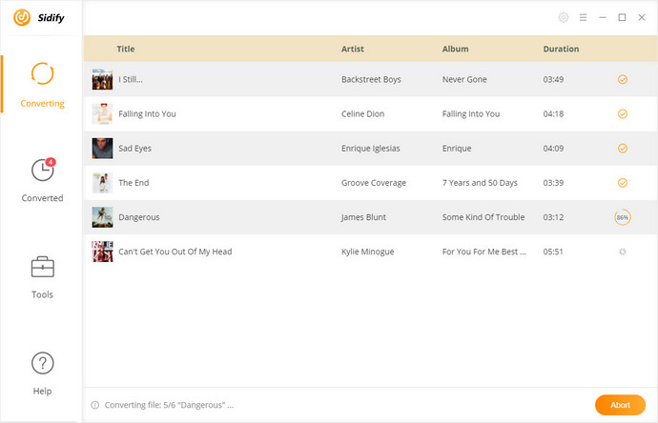Screen dimensions: 658x423
Task: Open the Tools briefcase icon
Action: click(42, 267)
